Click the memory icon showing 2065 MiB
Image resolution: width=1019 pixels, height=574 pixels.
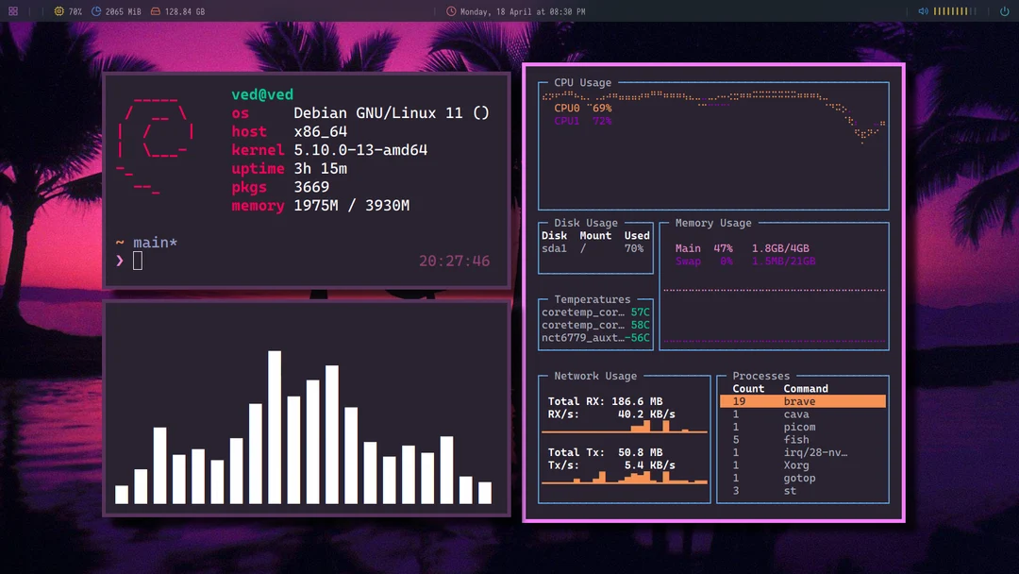pyautogui.click(x=94, y=10)
